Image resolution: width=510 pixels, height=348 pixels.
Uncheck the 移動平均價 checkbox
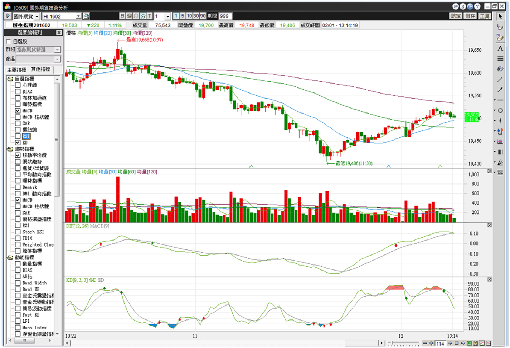click(x=18, y=155)
